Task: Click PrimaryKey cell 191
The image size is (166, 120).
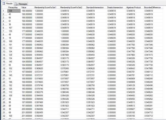Action: pyautogui.click(x=14, y=45)
